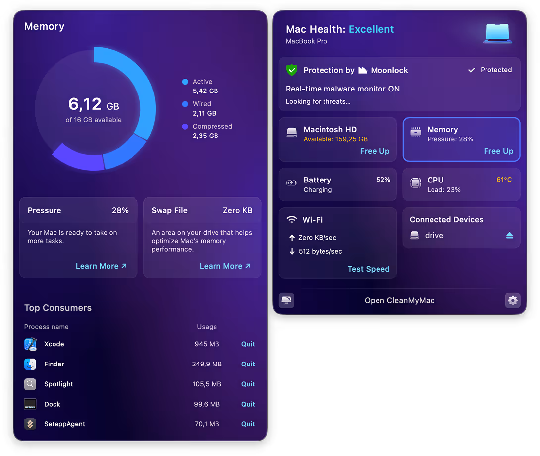Free up Memory
The width and height of the screenshot is (540, 456).
(498, 151)
